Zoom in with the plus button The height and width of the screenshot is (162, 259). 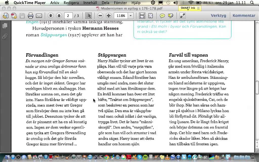point(109,16)
